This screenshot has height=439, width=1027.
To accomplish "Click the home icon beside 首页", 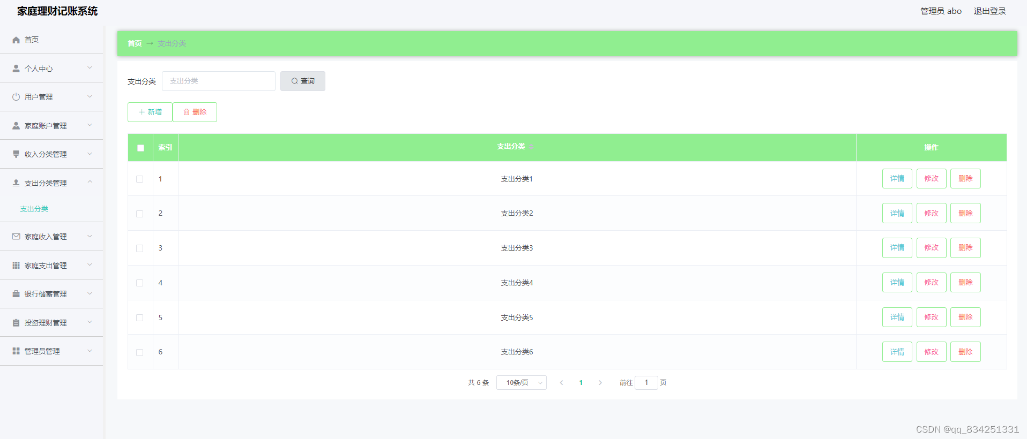I will coord(16,40).
